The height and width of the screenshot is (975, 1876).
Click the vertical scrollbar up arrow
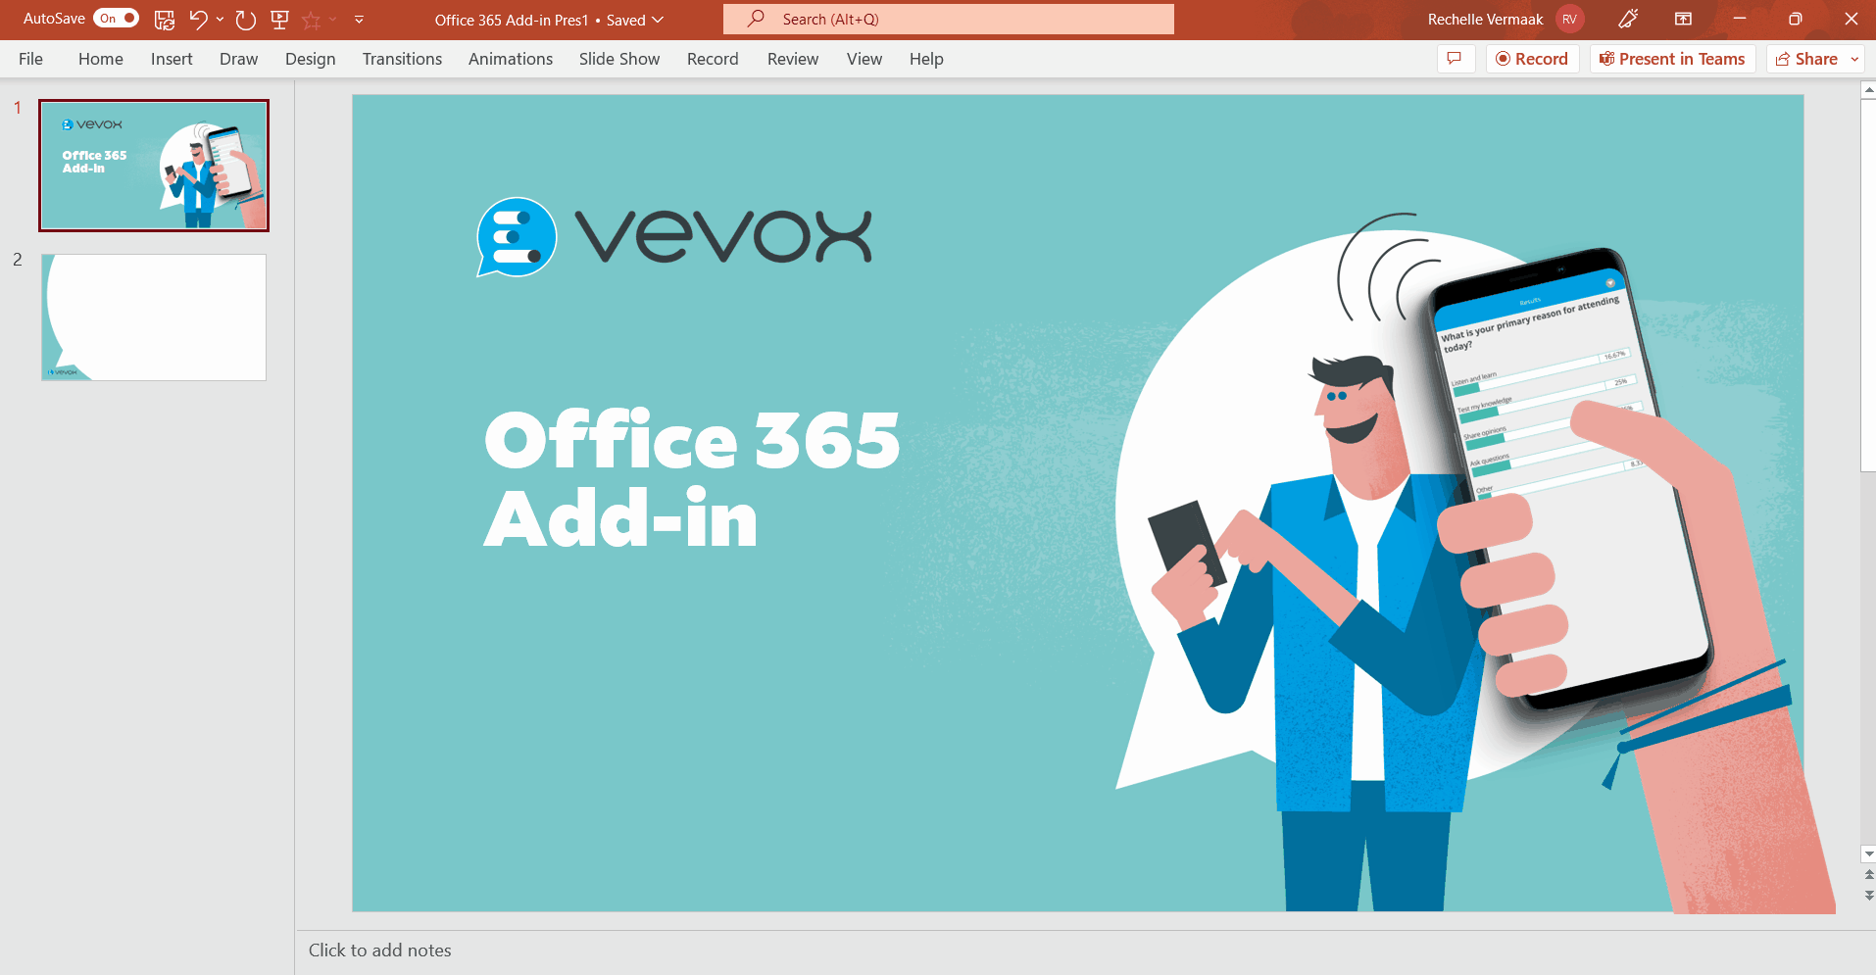pos(1868,90)
